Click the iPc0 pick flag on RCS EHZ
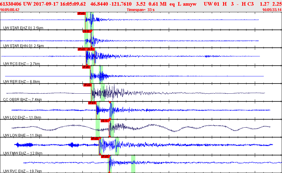The image size is (282, 173). (82, 49)
